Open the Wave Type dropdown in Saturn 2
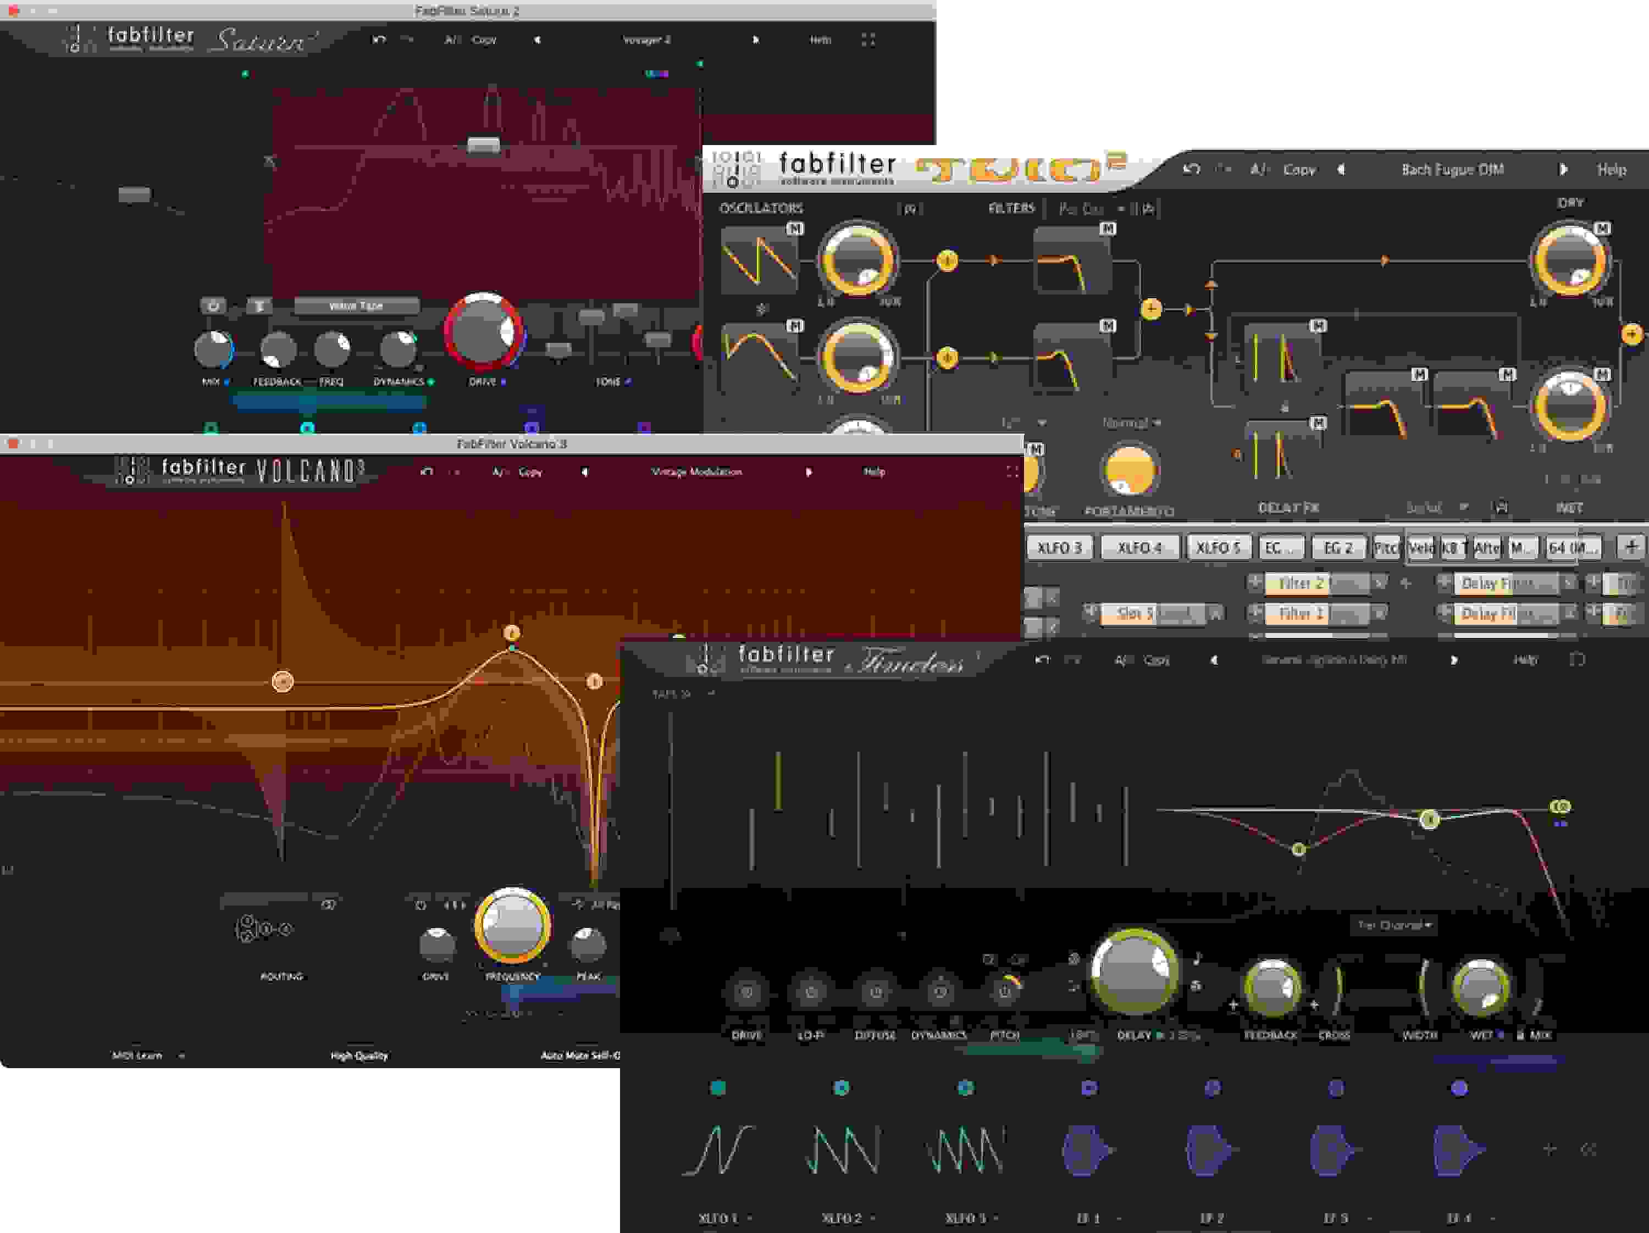Viewport: 1649px width, 1233px height. 358,306
